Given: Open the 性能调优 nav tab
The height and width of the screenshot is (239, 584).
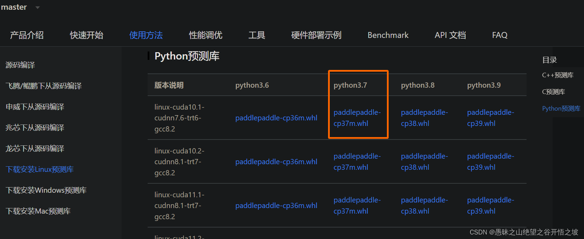Looking at the screenshot, I should pos(205,35).
